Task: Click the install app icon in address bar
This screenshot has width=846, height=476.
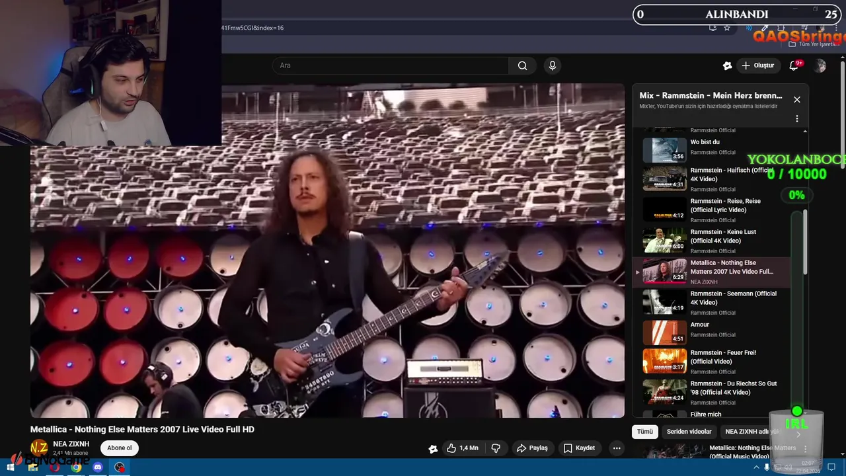Action: click(x=712, y=28)
